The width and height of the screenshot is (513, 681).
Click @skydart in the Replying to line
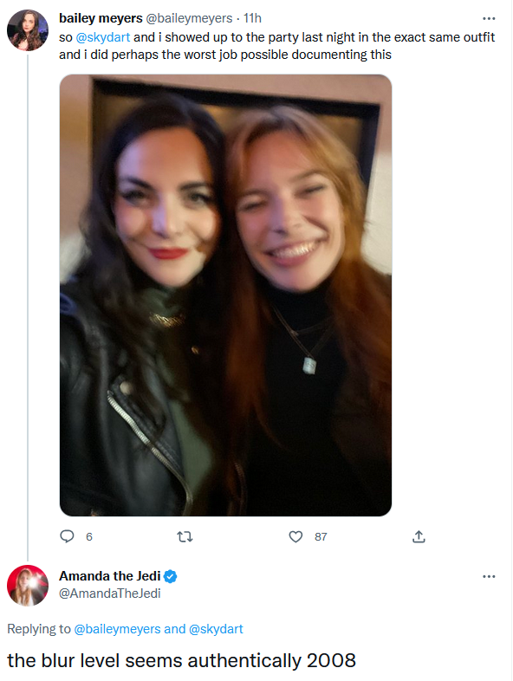click(x=216, y=629)
